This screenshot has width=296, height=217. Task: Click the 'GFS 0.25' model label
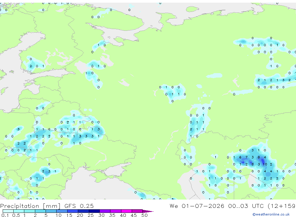(x=79, y=206)
